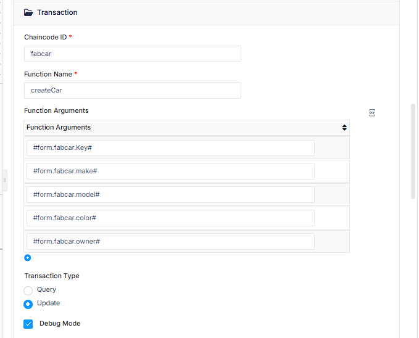Select the Update transaction type
The image size is (419, 338).
[x=28, y=304]
